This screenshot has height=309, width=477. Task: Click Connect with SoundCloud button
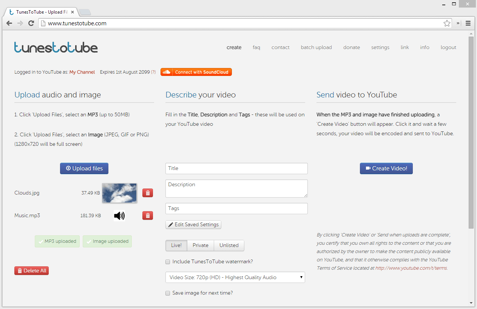click(x=196, y=72)
